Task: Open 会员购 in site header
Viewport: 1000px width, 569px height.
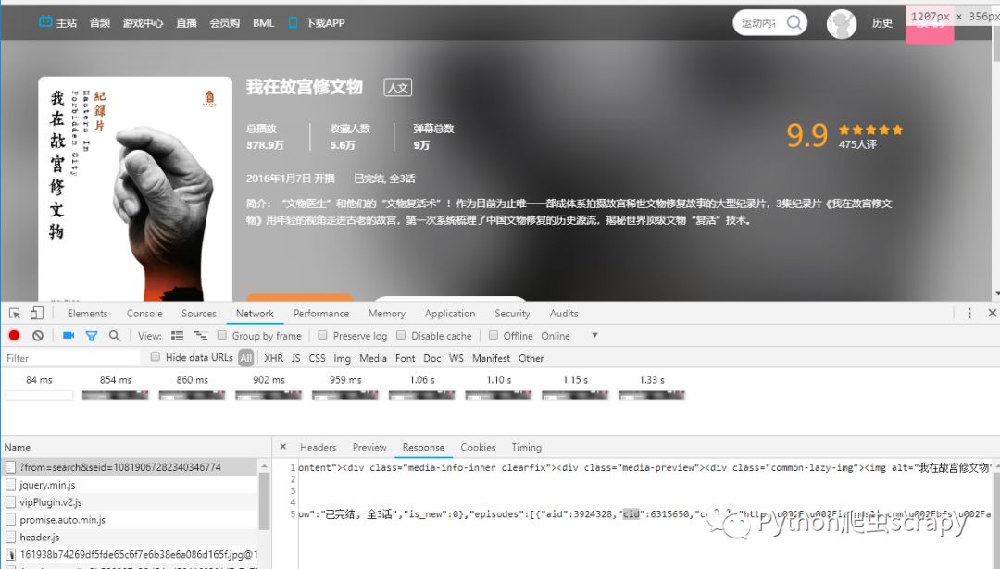Action: click(x=224, y=23)
